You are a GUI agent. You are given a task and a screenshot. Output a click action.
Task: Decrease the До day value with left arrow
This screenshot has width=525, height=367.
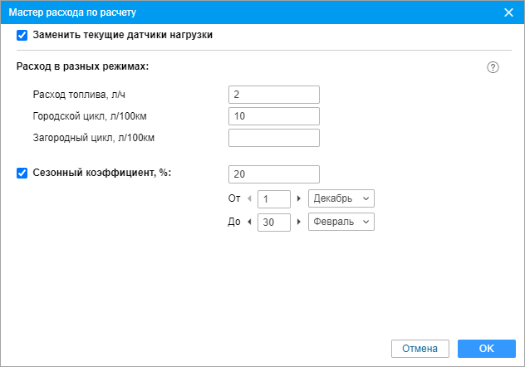250,223
